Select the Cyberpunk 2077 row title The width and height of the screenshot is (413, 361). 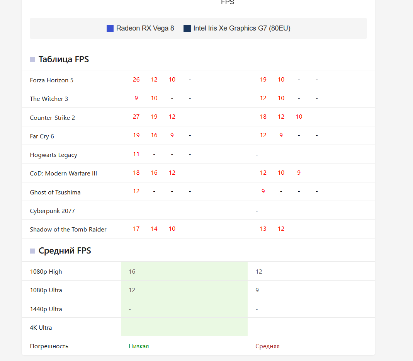click(x=53, y=211)
